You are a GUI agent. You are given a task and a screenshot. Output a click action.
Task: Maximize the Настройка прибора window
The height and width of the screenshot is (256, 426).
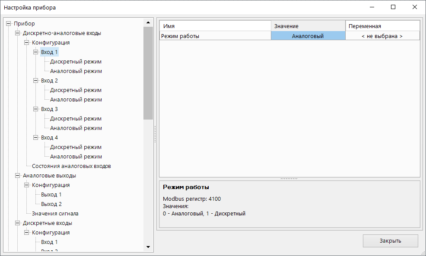pos(393,7)
